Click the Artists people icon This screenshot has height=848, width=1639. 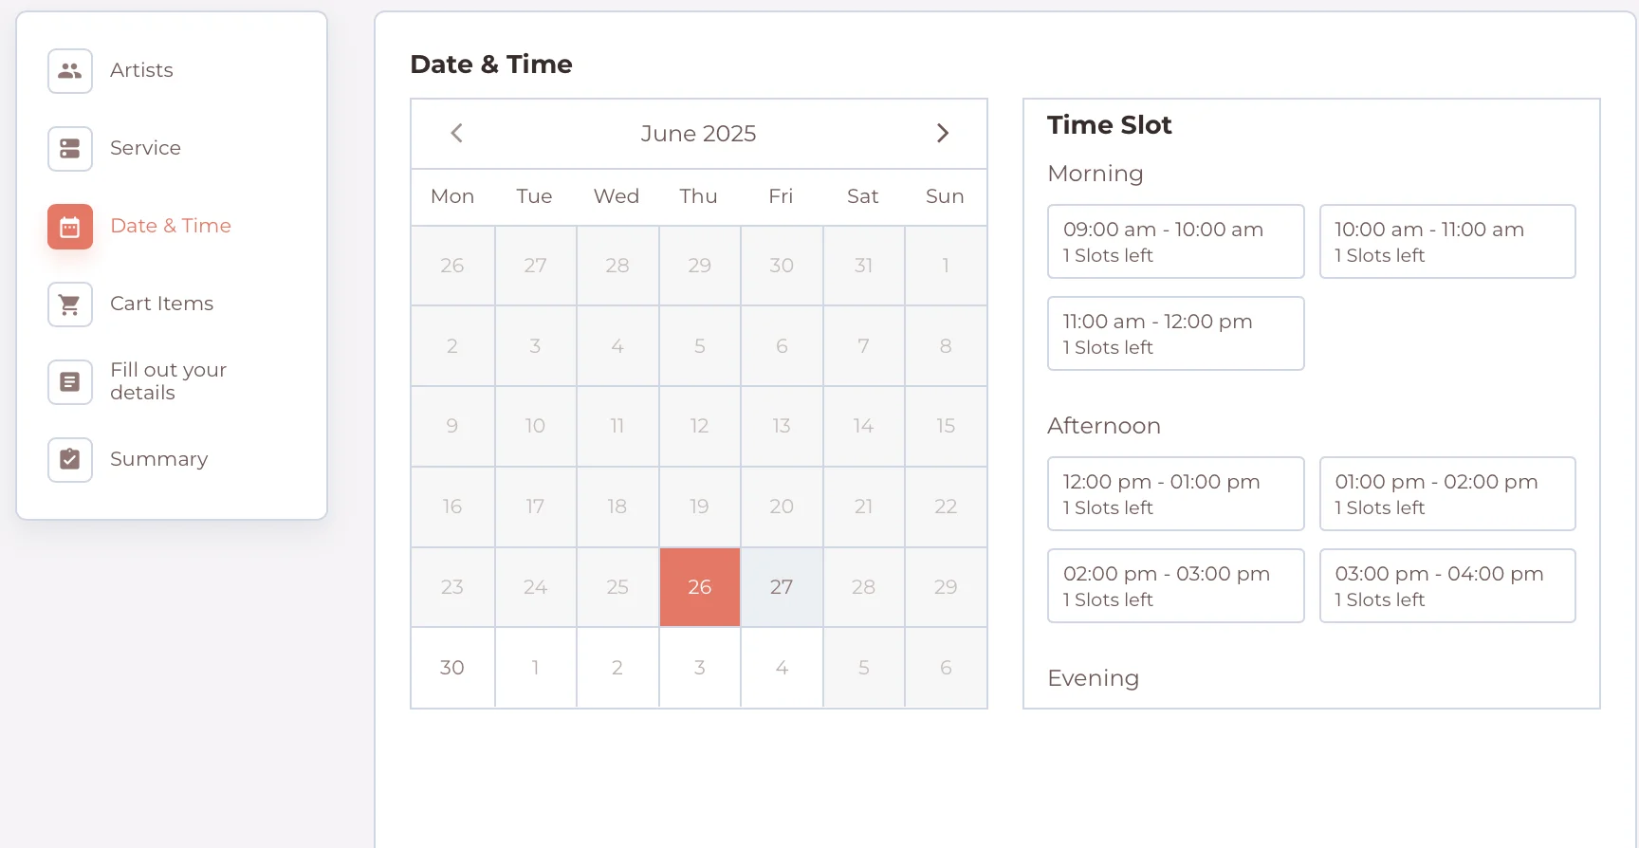click(70, 71)
